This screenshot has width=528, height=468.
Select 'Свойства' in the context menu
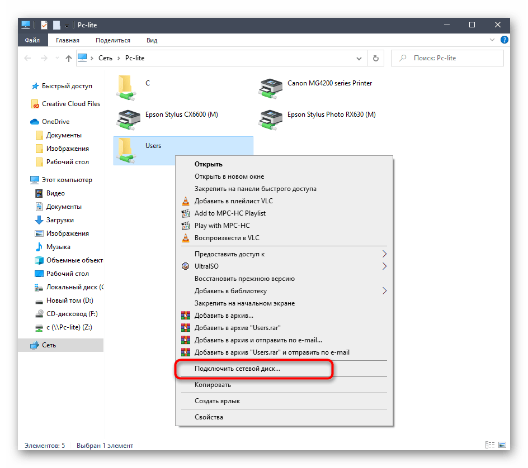[209, 417]
